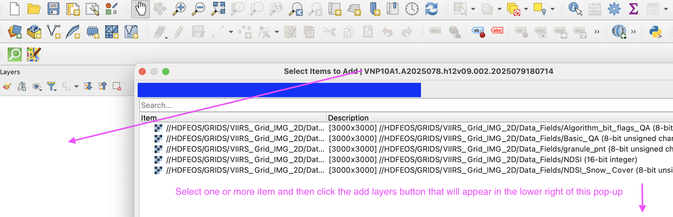Zoom out with the minus magnifier
673x217 pixels.
click(x=198, y=9)
